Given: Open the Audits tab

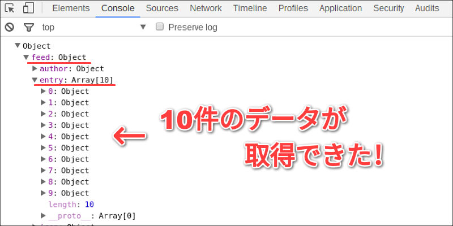Looking at the screenshot, I should [427, 8].
